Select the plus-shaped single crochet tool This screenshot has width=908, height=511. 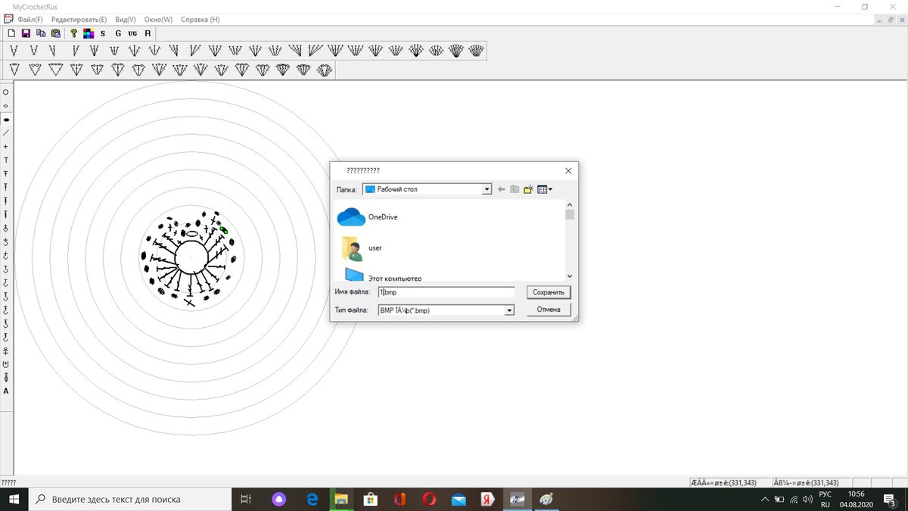click(x=6, y=146)
